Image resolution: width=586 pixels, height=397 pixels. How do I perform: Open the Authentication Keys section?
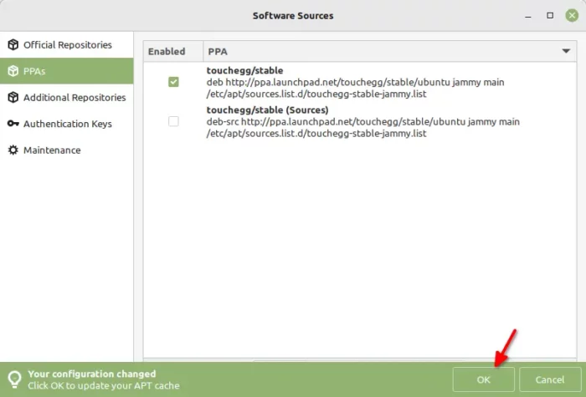[66, 124]
